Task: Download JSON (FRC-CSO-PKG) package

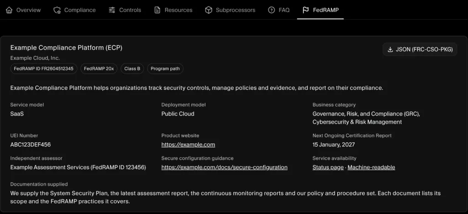Action: (420, 49)
